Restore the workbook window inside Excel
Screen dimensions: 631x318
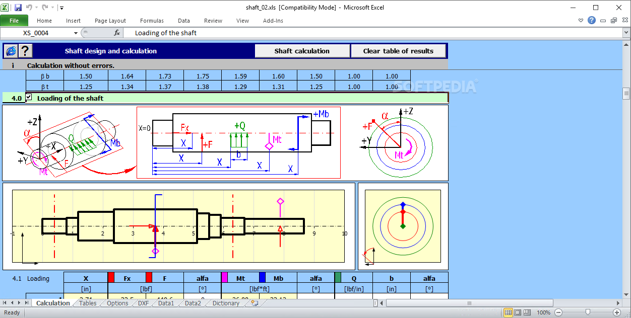click(x=613, y=21)
